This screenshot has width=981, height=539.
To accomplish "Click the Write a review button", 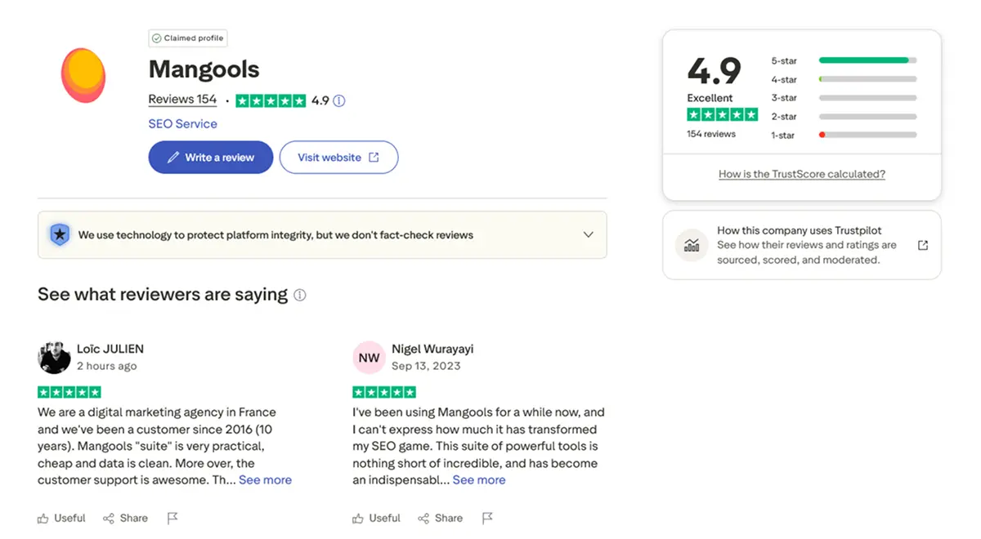I will click(x=210, y=157).
